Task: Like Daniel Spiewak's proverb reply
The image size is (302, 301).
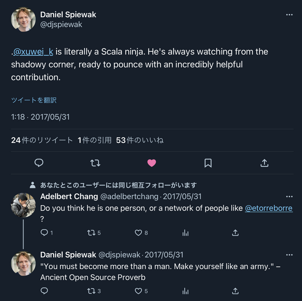Action: pyautogui.click(x=138, y=291)
